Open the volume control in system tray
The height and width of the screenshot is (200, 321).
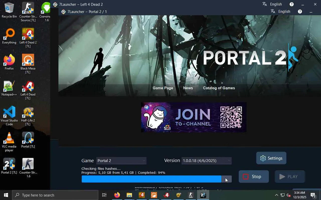click(x=289, y=195)
